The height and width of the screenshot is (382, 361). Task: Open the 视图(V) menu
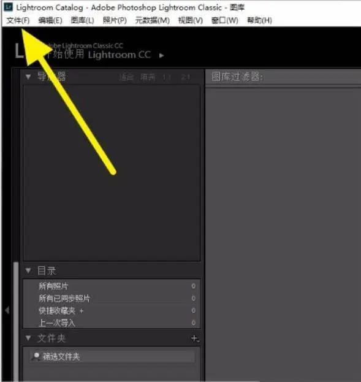(x=191, y=20)
